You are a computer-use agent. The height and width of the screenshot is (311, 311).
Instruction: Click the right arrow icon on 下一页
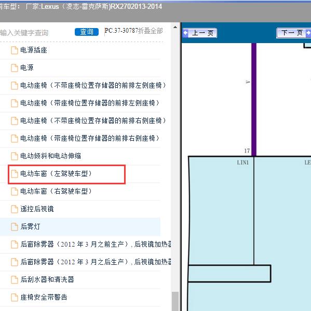[x=308, y=33]
